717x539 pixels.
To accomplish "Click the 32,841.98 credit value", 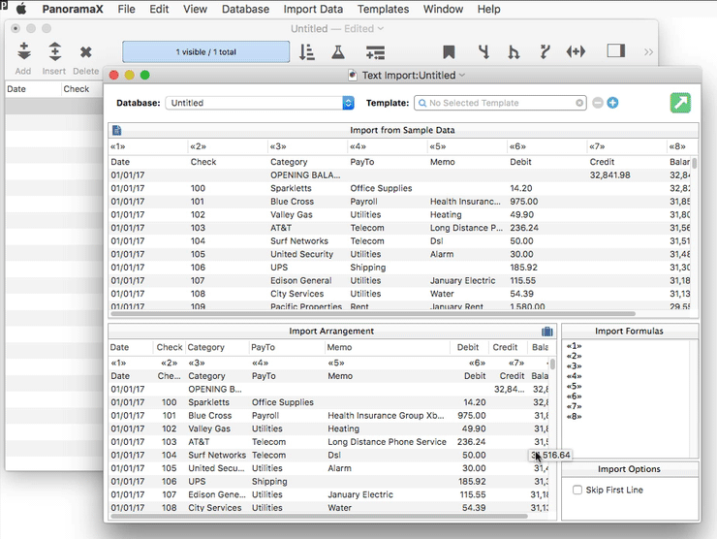I will 610,175.
